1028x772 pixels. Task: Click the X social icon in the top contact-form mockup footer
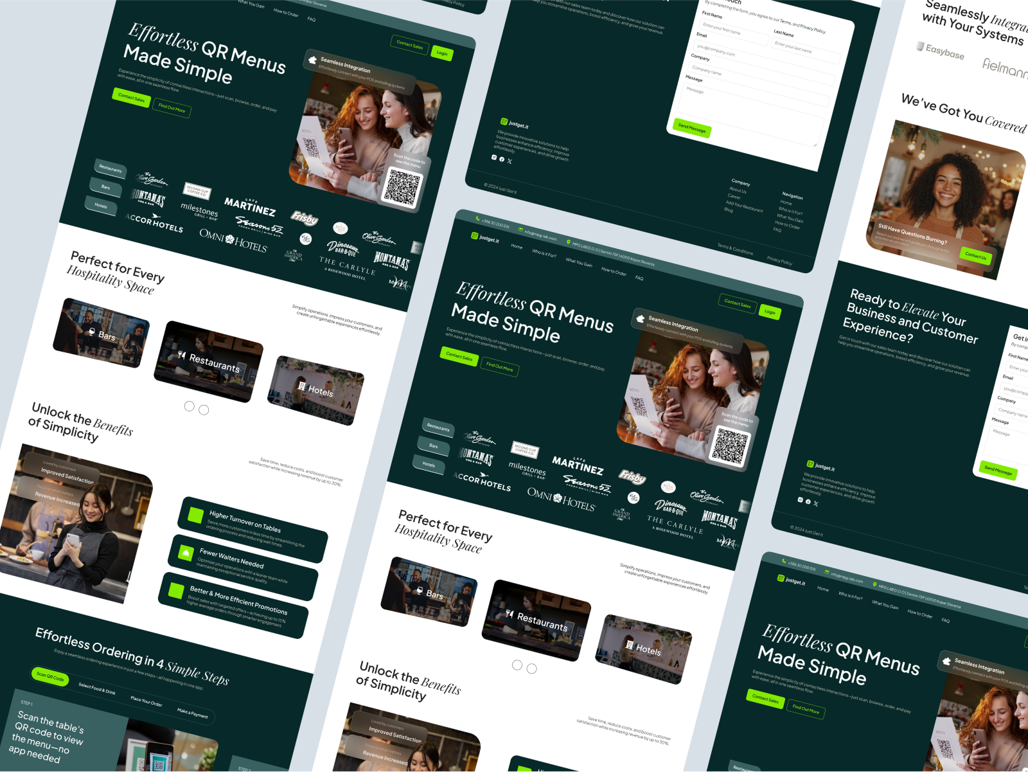510,161
